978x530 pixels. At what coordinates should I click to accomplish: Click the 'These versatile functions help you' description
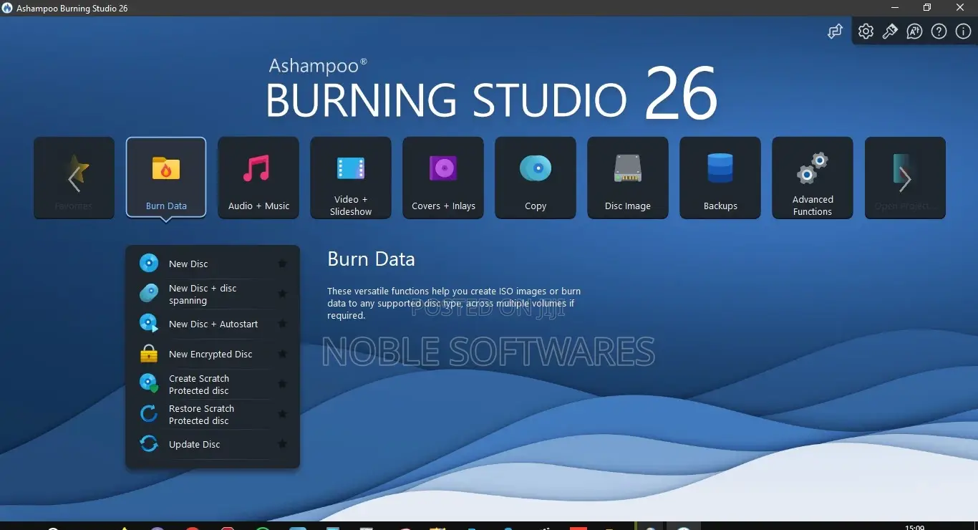[454, 303]
